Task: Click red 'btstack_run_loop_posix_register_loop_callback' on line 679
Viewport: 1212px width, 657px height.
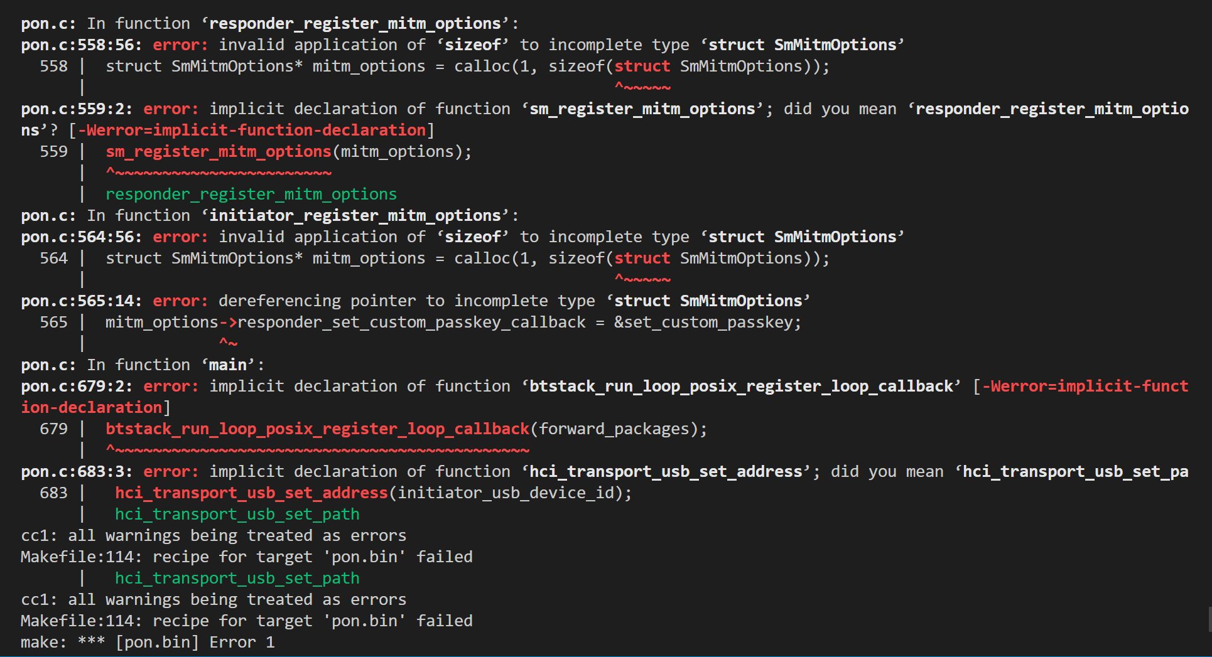Action: coord(318,429)
